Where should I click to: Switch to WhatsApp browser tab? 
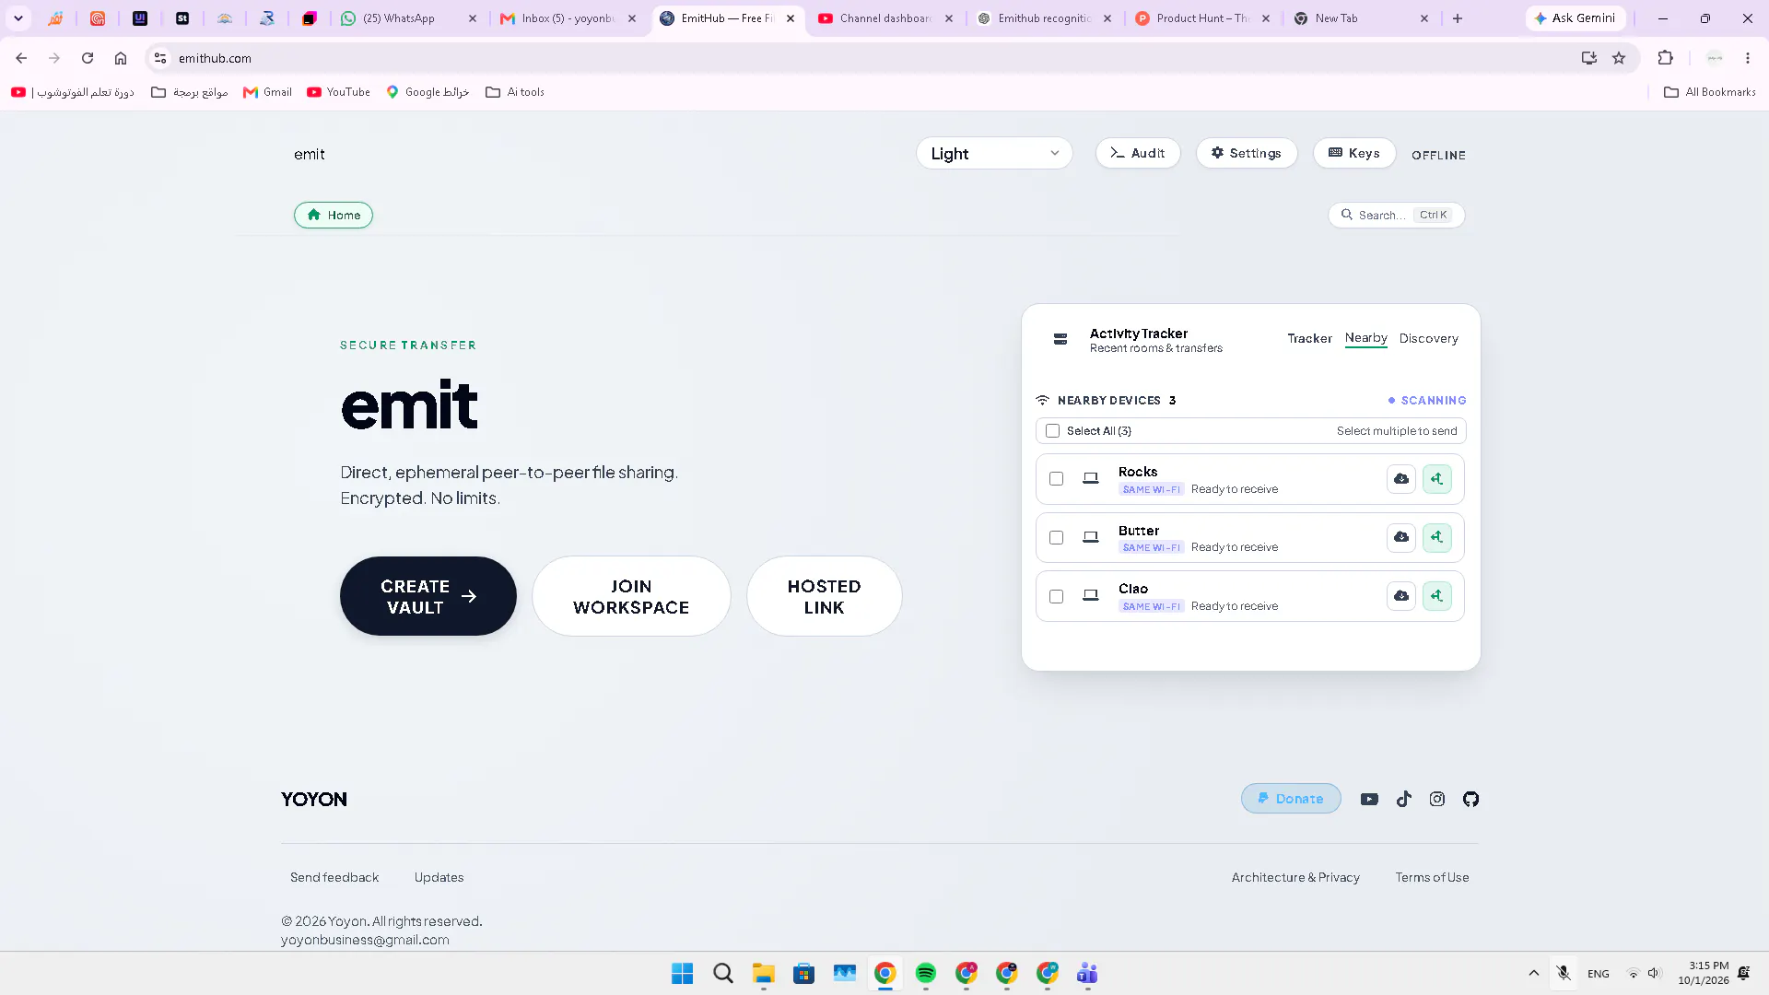408,18
